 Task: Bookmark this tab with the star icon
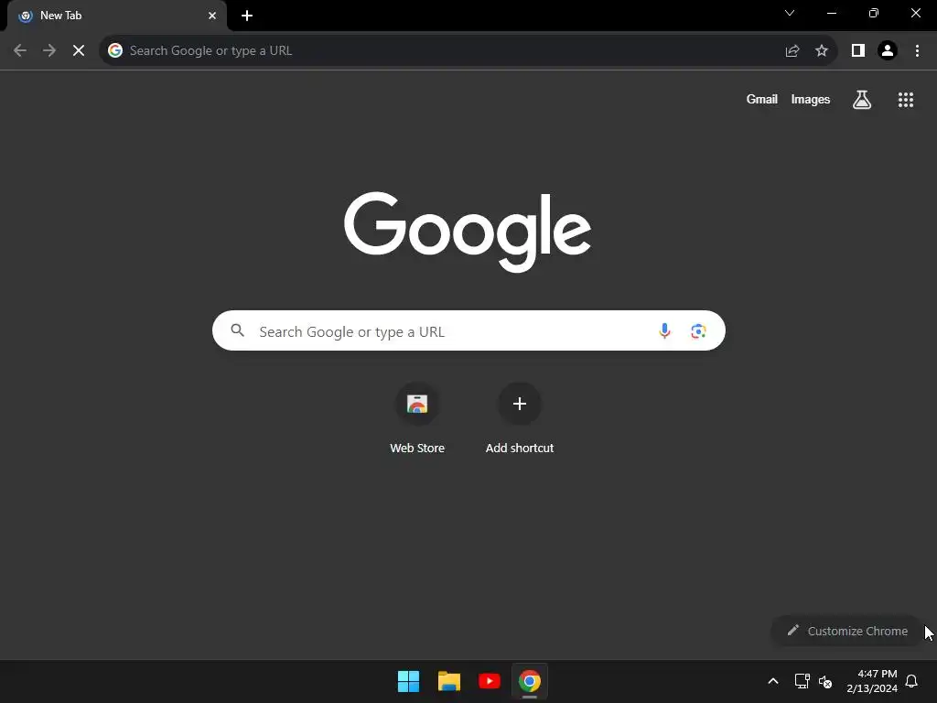click(x=822, y=51)
